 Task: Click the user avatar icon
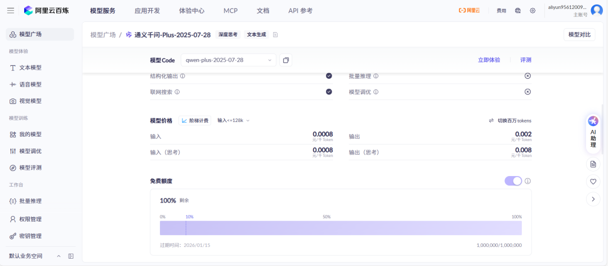click(596, 10)
